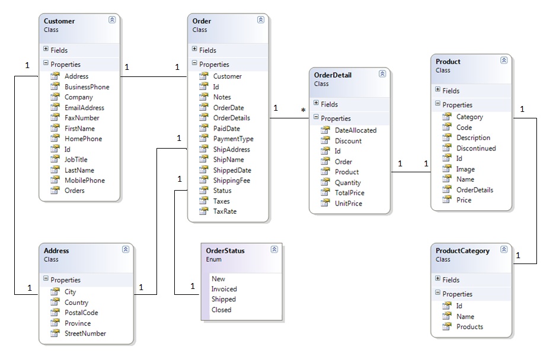
Task: Select the UnitPrice property in OrderDetail
Action: [x=348, y=203]
